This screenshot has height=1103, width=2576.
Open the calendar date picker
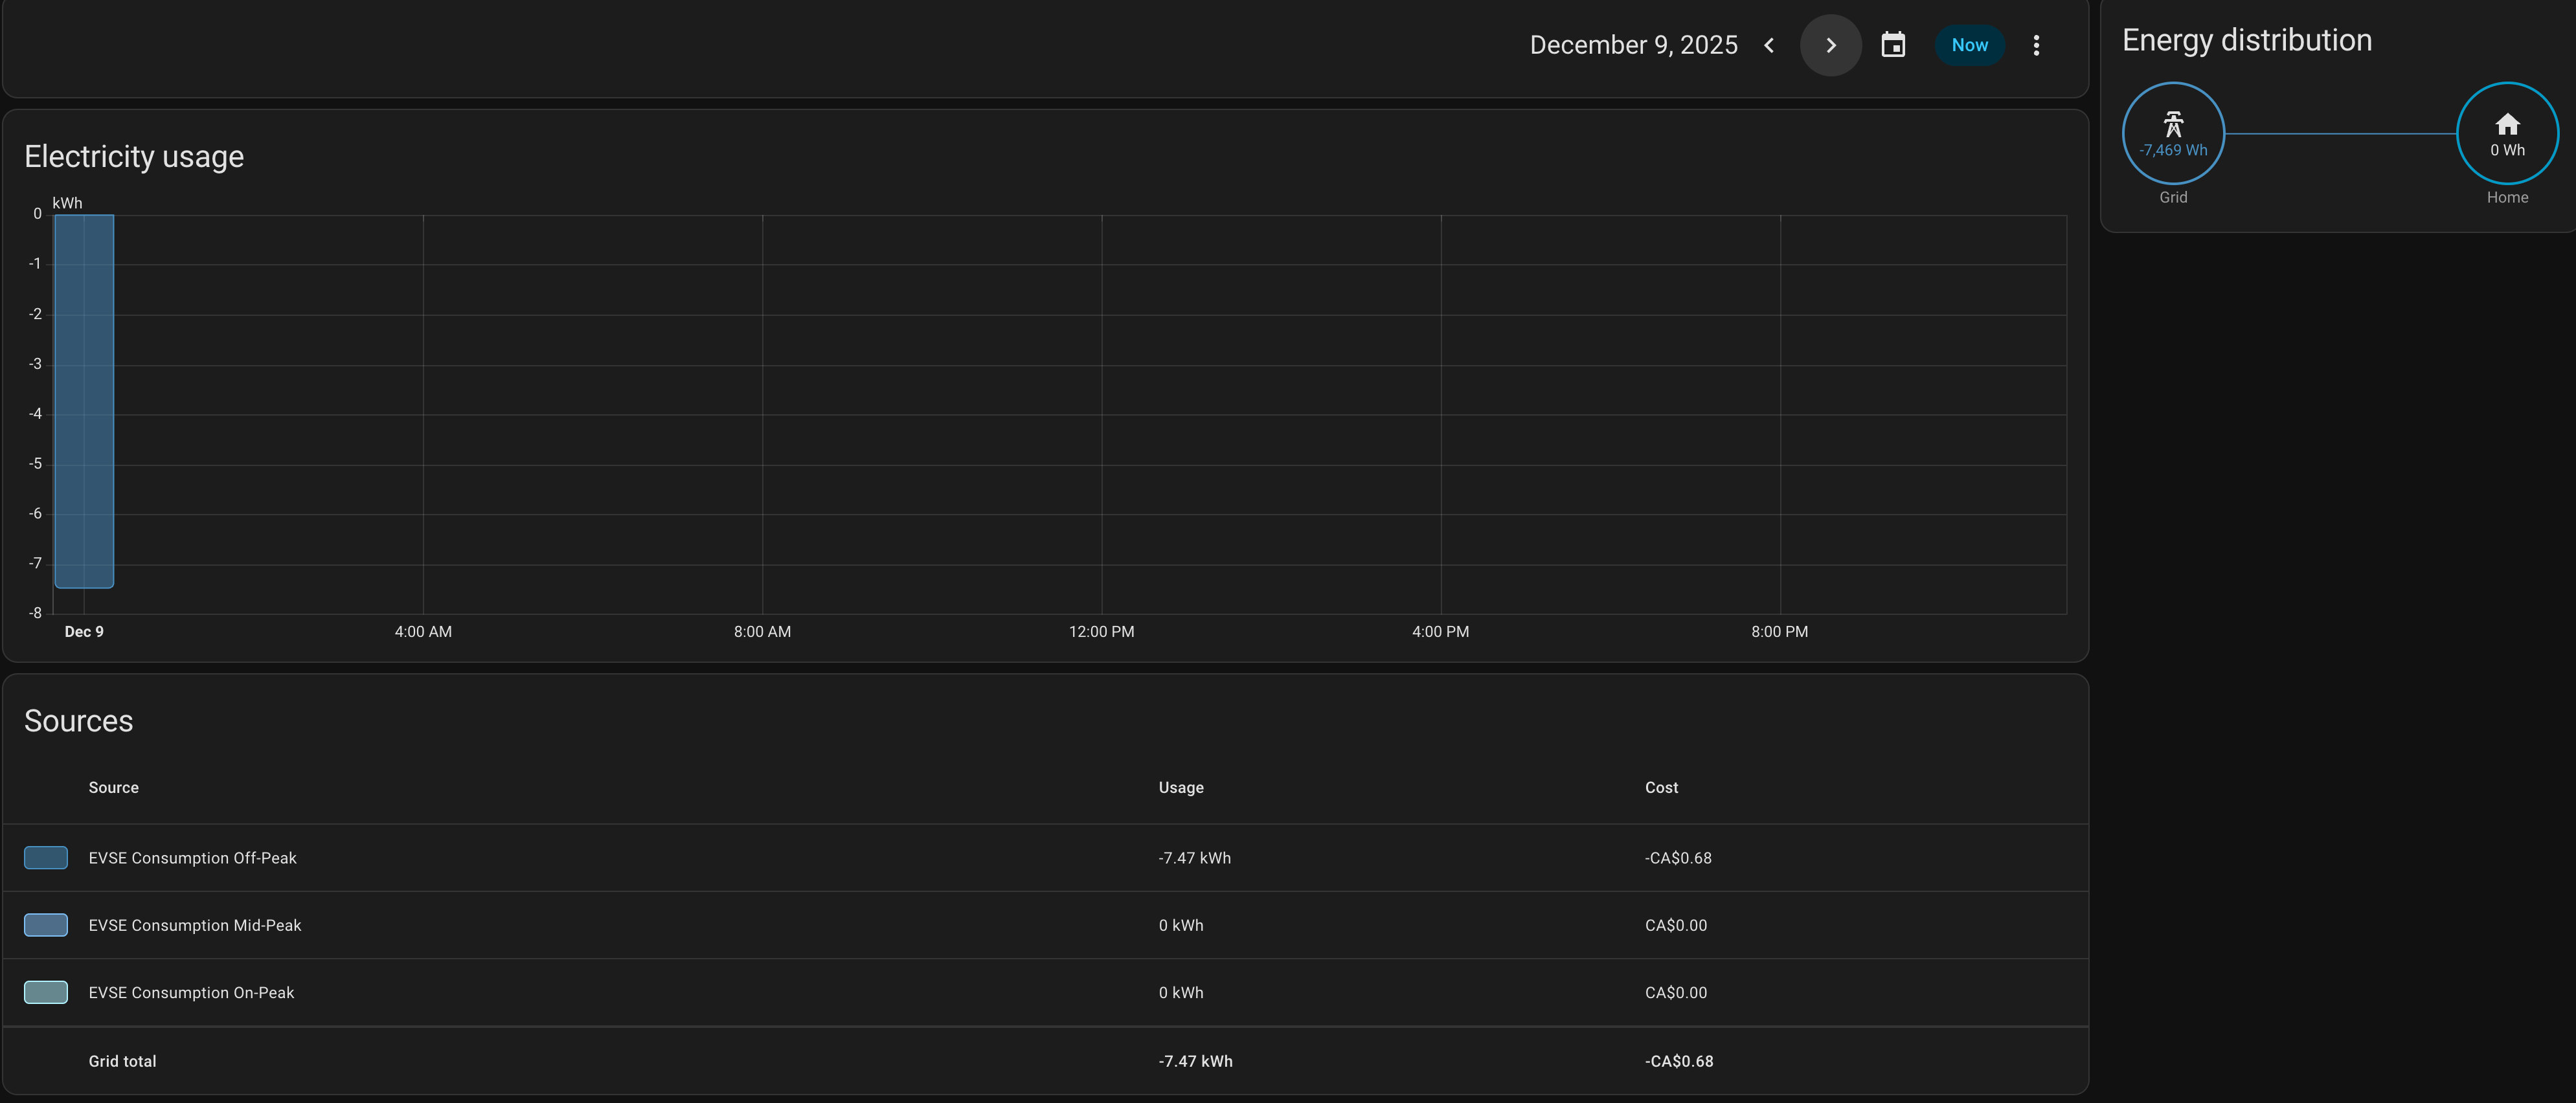tap(1893, 45)
